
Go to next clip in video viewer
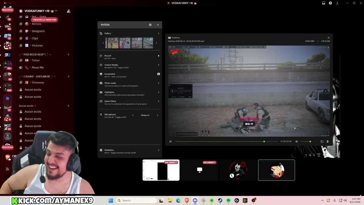coord(326,91)
